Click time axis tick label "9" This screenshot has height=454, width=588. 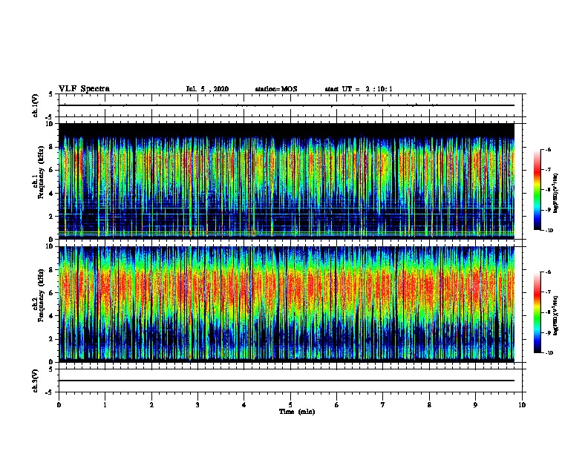click(475, 404)
